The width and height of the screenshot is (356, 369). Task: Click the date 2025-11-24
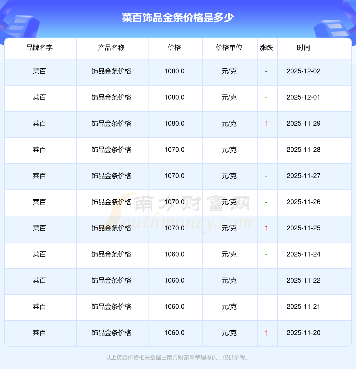304,254
